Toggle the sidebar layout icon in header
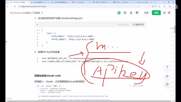Image resolution: width=181 pixels, height=102 pixels. 169,13
